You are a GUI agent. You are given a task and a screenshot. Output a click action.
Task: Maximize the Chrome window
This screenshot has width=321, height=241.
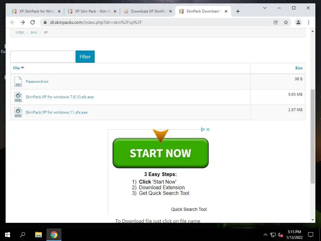click(293, 8)
